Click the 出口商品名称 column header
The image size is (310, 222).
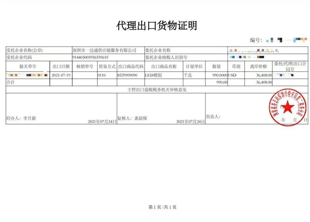[164, 66]
